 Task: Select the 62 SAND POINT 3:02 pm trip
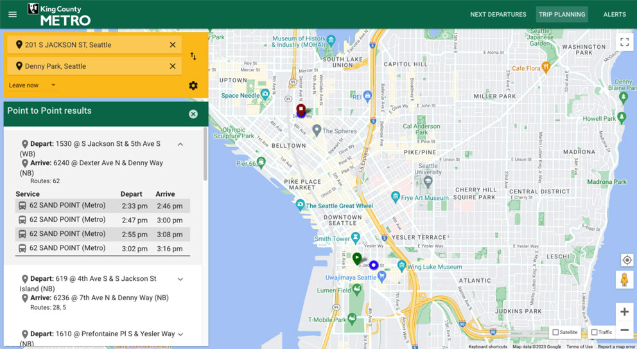pyautogui.click(x=102, y=249)
